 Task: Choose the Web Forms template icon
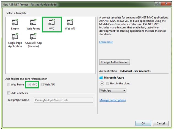[33, 22]
